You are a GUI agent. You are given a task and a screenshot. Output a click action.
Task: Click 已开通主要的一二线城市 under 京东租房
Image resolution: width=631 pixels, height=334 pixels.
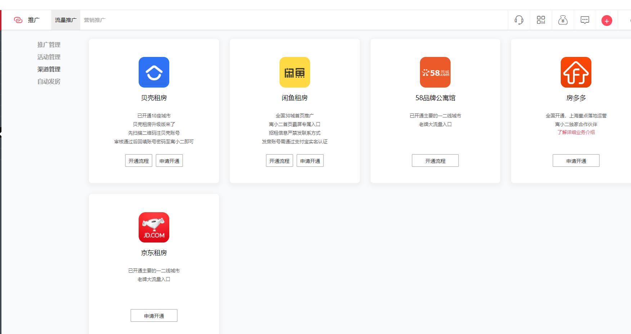tap(154, 271)
